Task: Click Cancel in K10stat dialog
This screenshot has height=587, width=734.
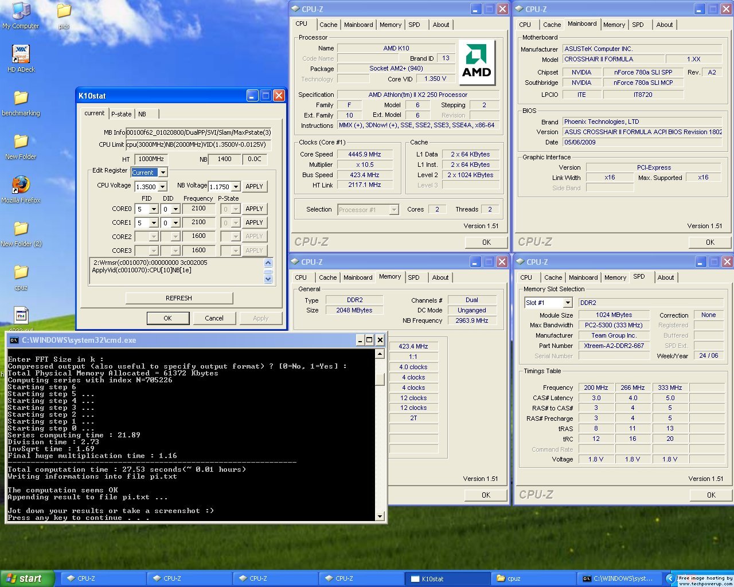Action: click(x=214, y=318)
